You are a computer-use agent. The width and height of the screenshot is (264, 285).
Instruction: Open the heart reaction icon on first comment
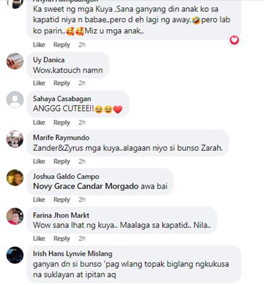click(x=234, y=40)
